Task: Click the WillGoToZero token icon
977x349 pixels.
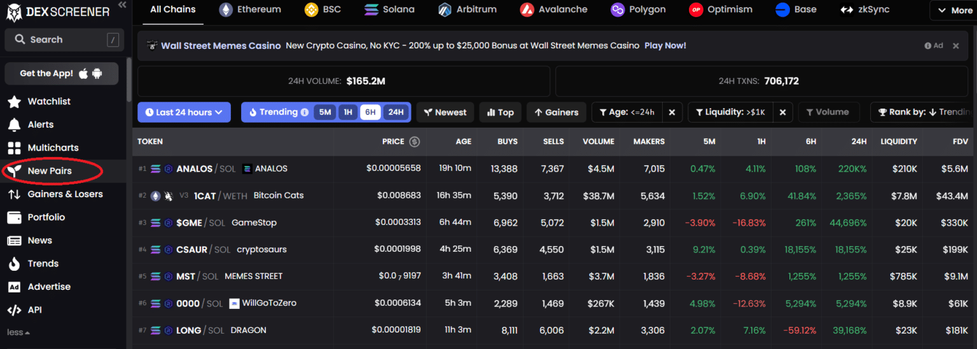Action: [234, 304]
